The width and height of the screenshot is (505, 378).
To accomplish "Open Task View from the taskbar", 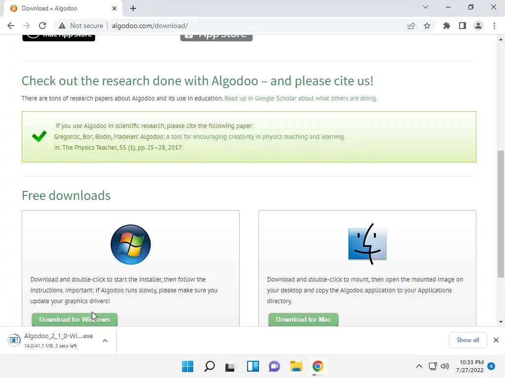I will [x=230, y=366].
